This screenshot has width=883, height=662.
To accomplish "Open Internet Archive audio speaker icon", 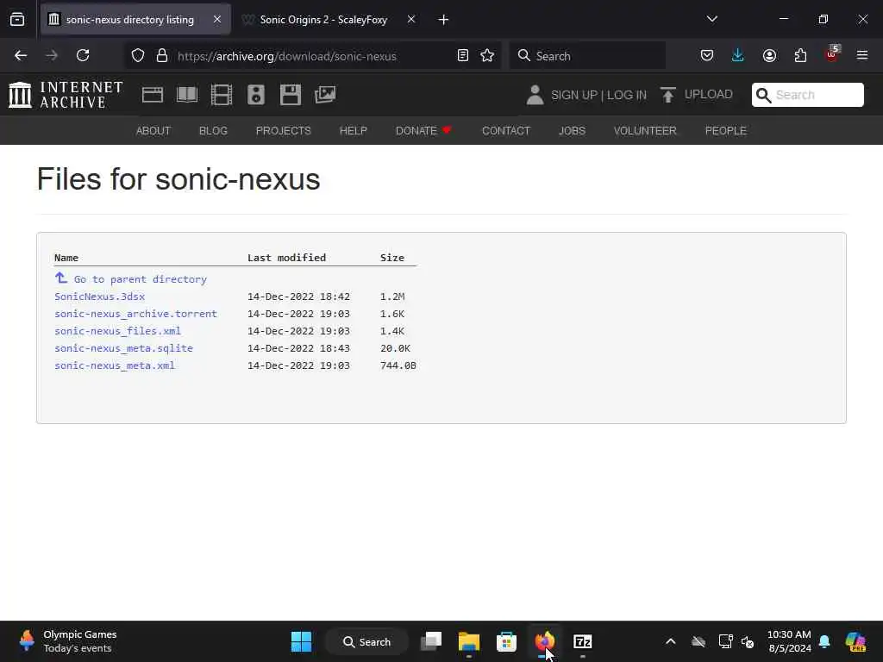I will click(255, 95).
